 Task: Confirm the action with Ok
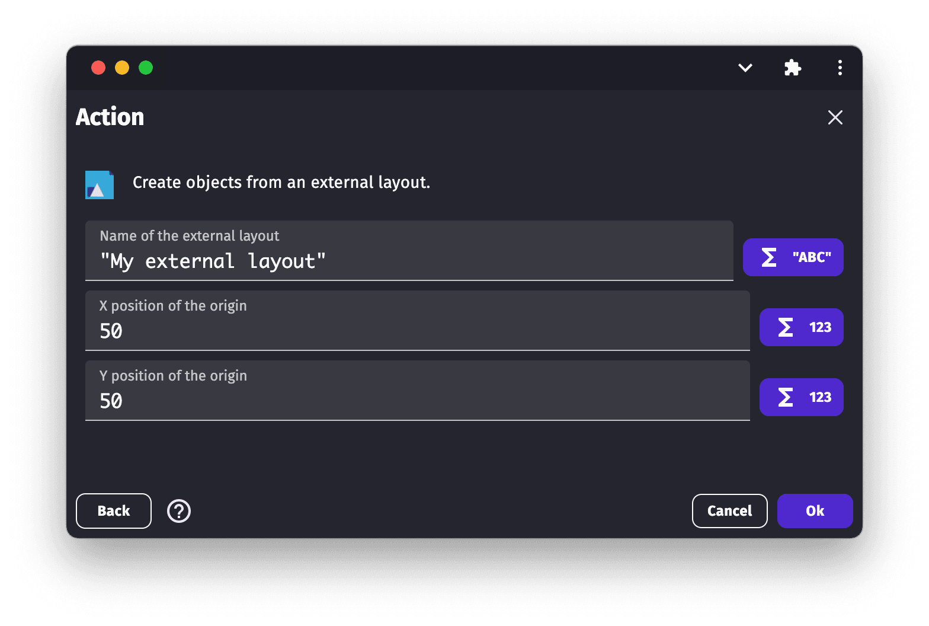(x=815, y=511)
